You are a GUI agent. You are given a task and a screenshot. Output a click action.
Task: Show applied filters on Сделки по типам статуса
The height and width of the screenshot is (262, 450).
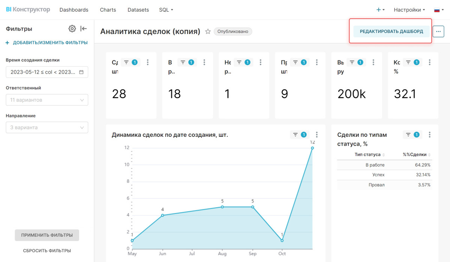[x=412, y=135]
